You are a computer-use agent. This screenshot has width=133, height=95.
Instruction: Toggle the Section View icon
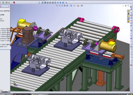pos(64,6)
